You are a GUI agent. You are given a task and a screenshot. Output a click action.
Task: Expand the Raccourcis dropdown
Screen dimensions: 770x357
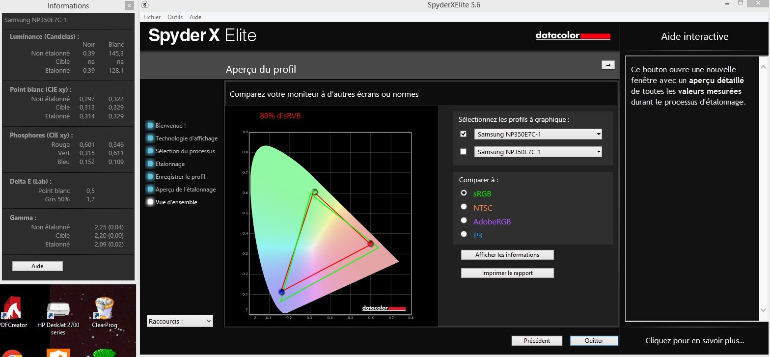180,321
